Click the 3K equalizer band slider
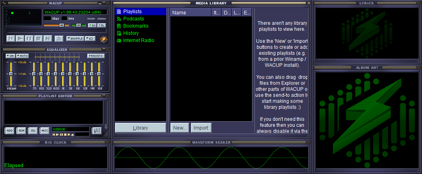The image size is (422, 174). coord(70,74)
